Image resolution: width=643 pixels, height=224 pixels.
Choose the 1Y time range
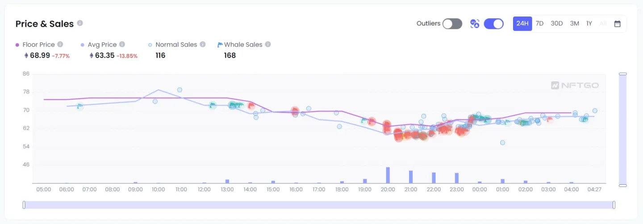point(589,24)
